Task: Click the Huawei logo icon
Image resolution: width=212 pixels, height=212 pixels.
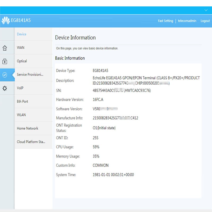Action: pos(6,20)
